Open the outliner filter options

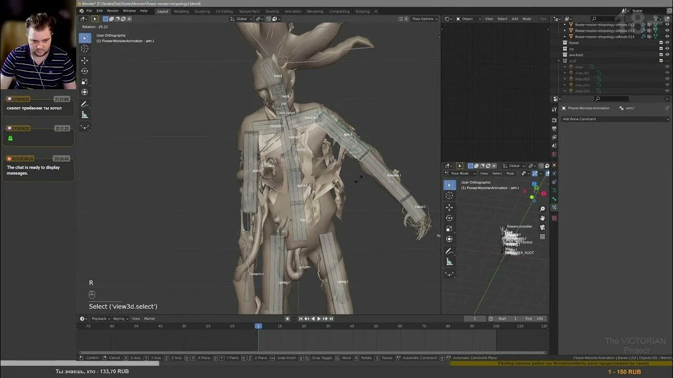tap(655, 18)
